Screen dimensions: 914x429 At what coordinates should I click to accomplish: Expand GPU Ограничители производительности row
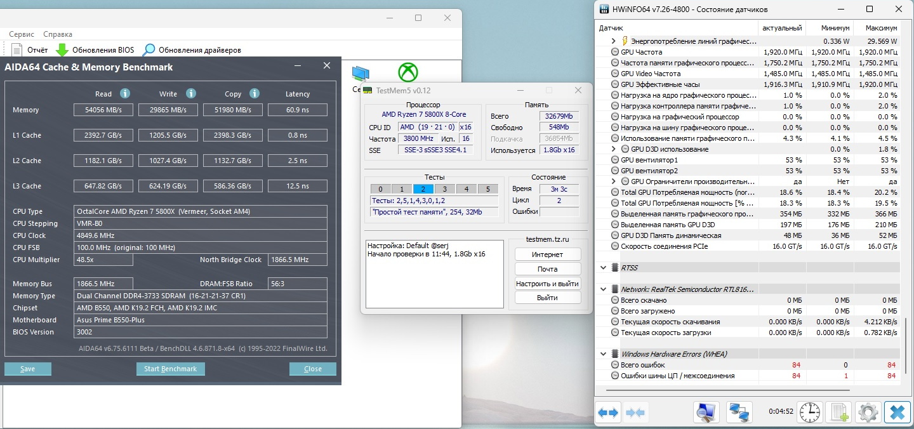pyautogui.click(x=614, y=181)
